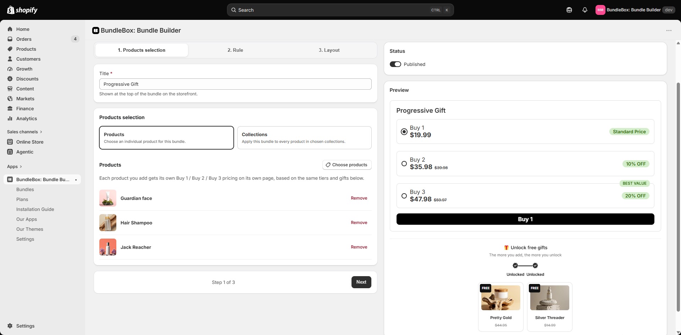Click the Guardian face product thumbnail

(x=108, y=198)
